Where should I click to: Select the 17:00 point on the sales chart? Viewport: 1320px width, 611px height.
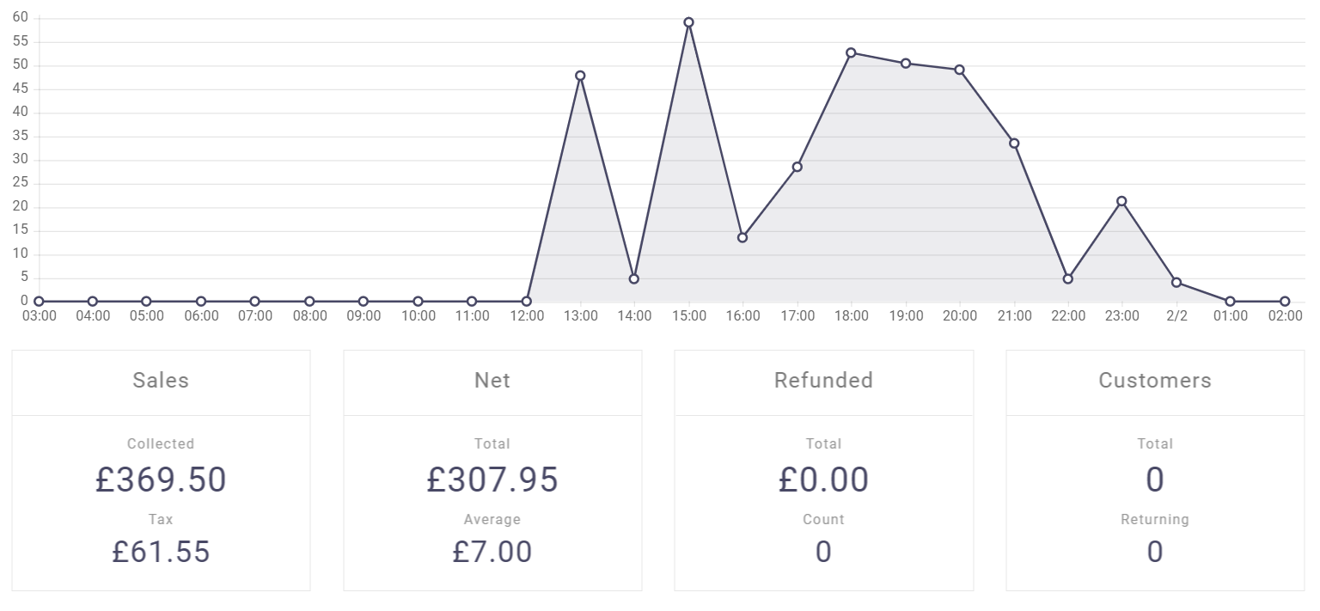point(797,167)
